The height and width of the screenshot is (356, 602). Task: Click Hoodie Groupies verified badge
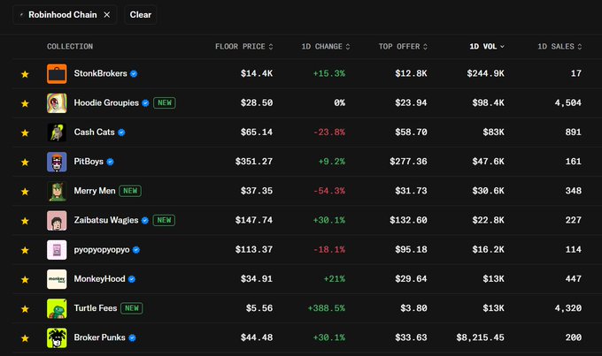[x=145, y=103]
